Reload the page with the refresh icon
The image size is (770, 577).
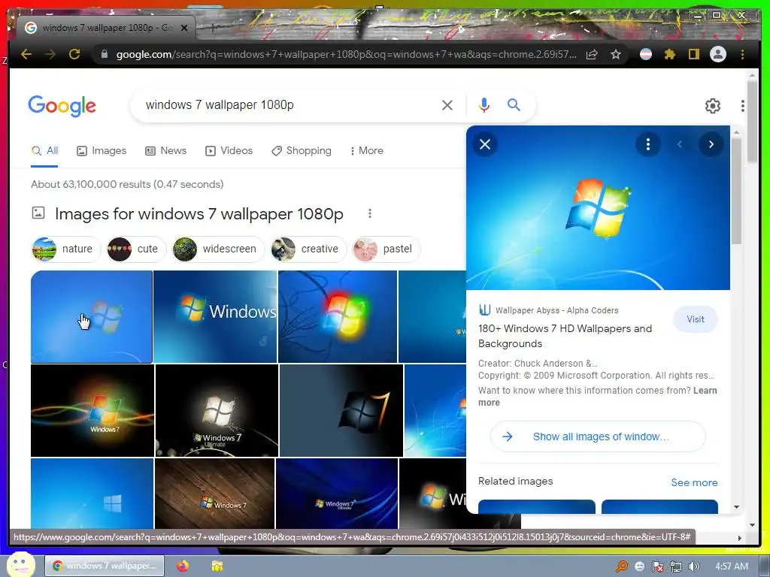[x=74, y=54]
